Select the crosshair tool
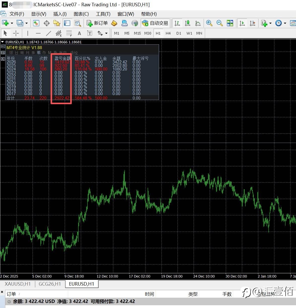Viewport: 296px width, 308px height. click(x=16, y=33)
